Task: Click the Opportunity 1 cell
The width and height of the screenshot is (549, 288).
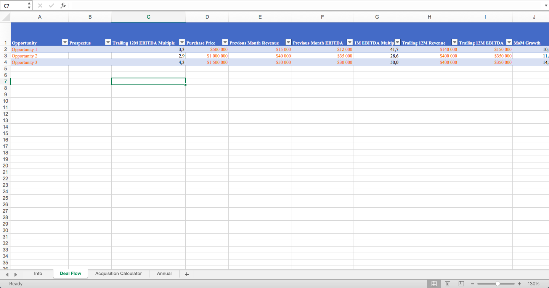Action: point(40,49)
